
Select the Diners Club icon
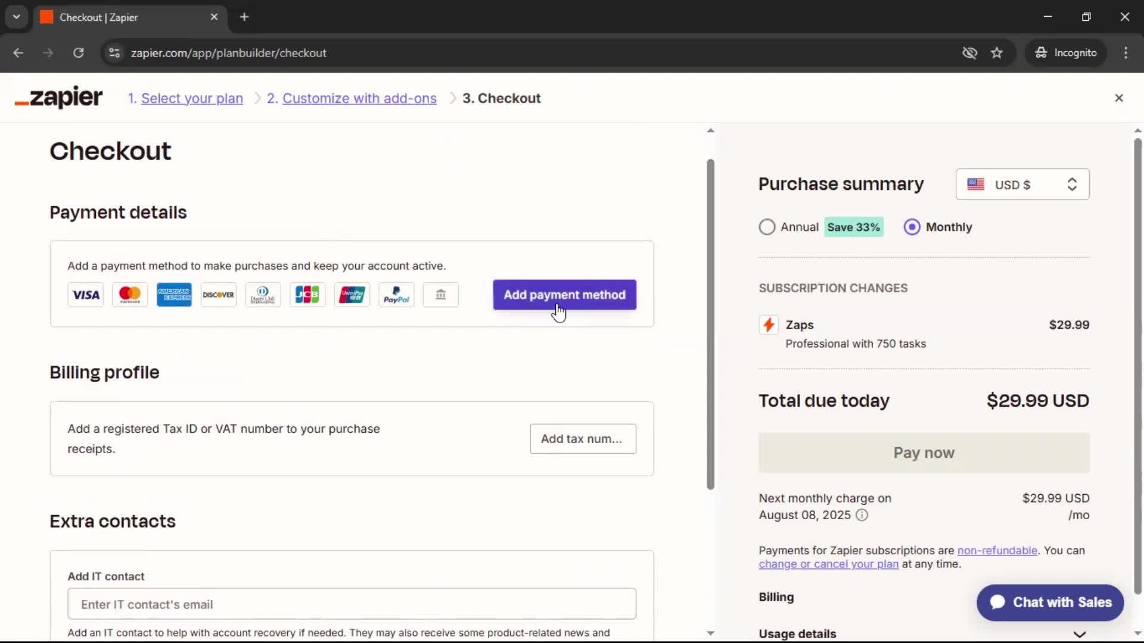(x=263, y=295)
